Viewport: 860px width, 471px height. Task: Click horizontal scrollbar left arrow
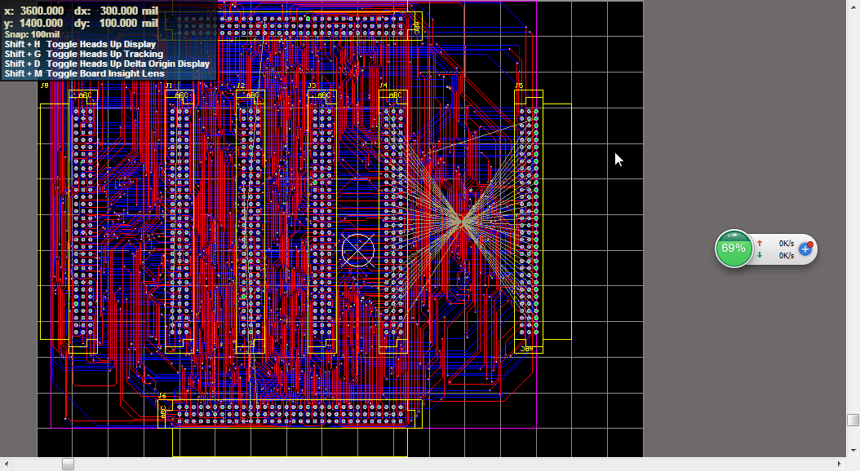(x=6, y=464)
